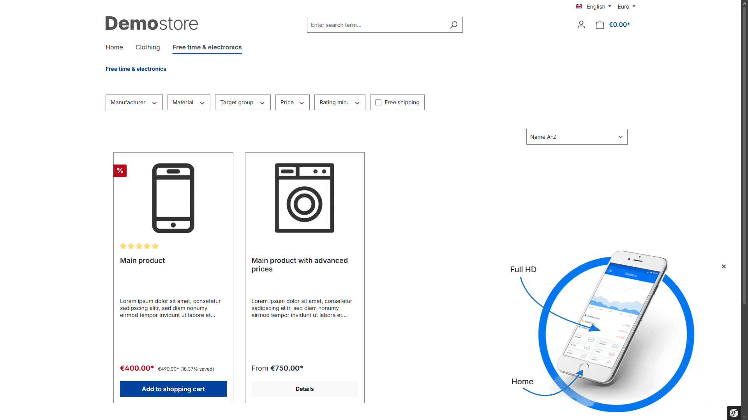
Task: Click the Free time & electronics breadcrumb
Action: (136, 69)
